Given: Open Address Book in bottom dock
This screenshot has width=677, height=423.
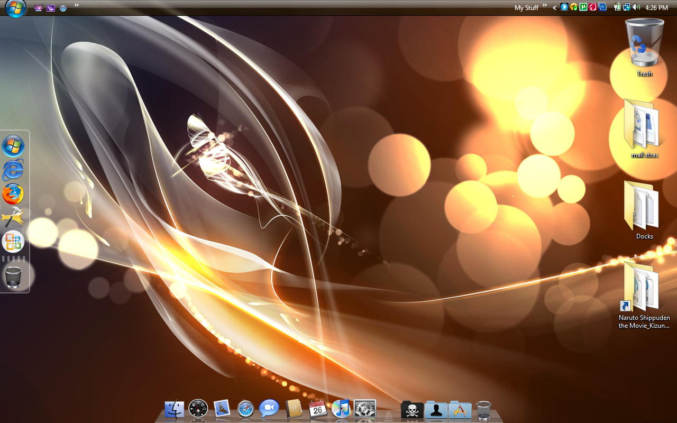Looking at the screenshot, I should [x=294, y=409].
